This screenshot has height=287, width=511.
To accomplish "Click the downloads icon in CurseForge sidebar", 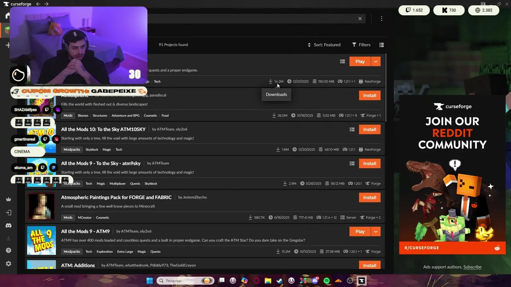I will 8,238.
